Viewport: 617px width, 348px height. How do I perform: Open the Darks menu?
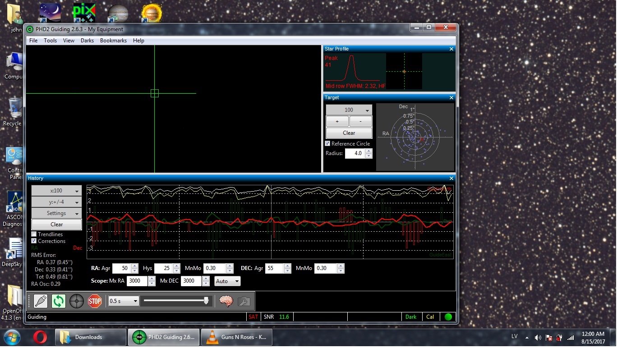87,41
